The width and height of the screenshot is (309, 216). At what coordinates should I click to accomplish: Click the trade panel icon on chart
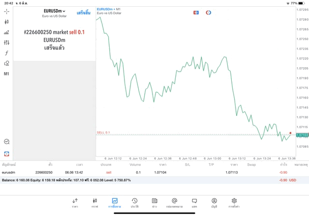pyautogui.click(x=196, y=13)
